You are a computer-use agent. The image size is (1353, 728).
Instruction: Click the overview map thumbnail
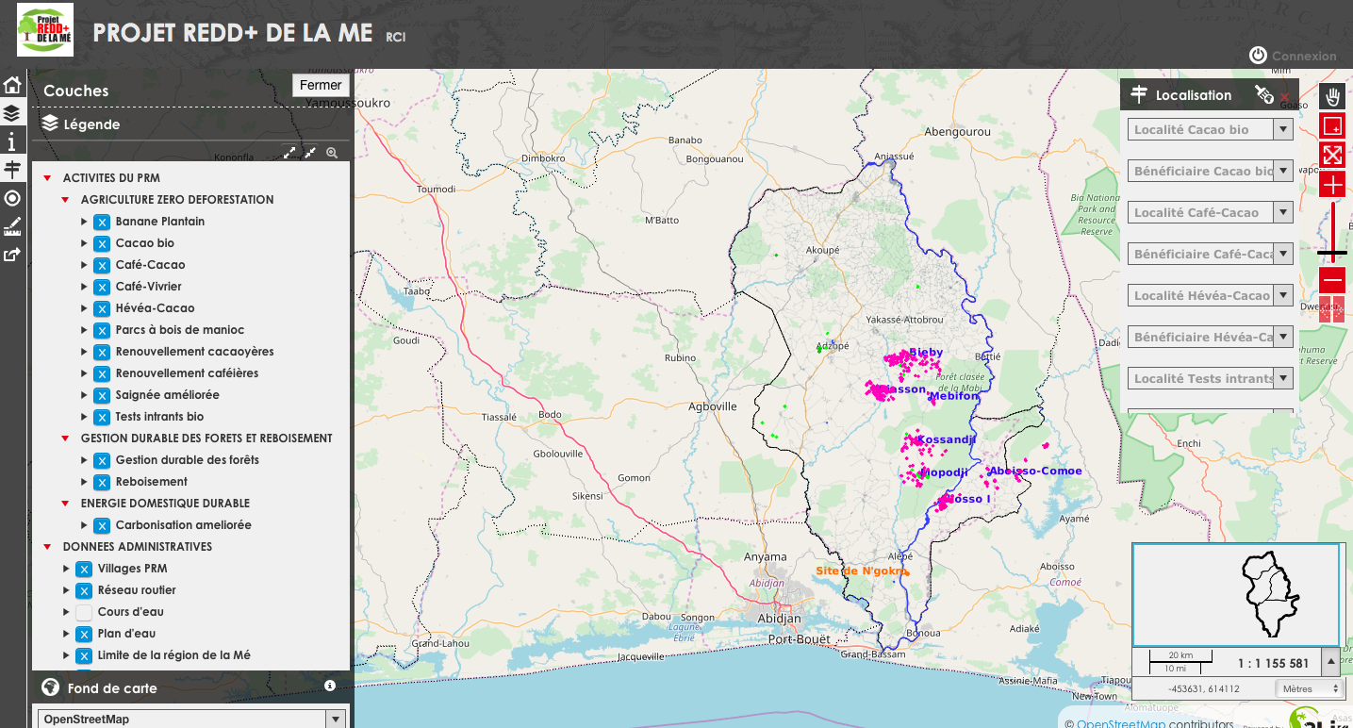pyautogui.click(x=1235, y=594)
